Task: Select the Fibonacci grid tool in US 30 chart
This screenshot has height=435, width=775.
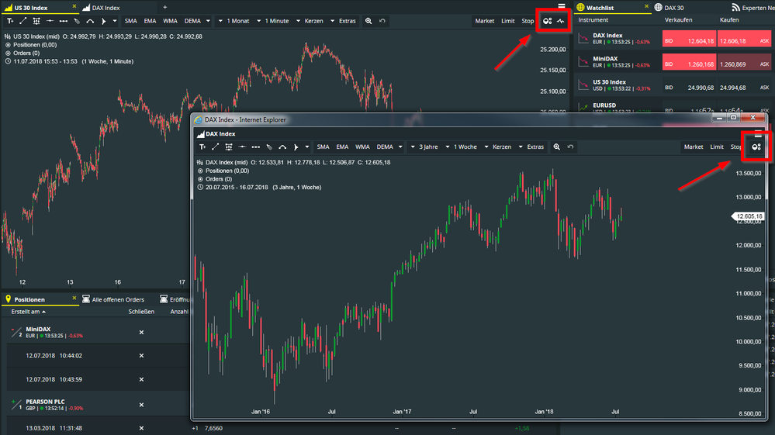Action: click(36, 21)
